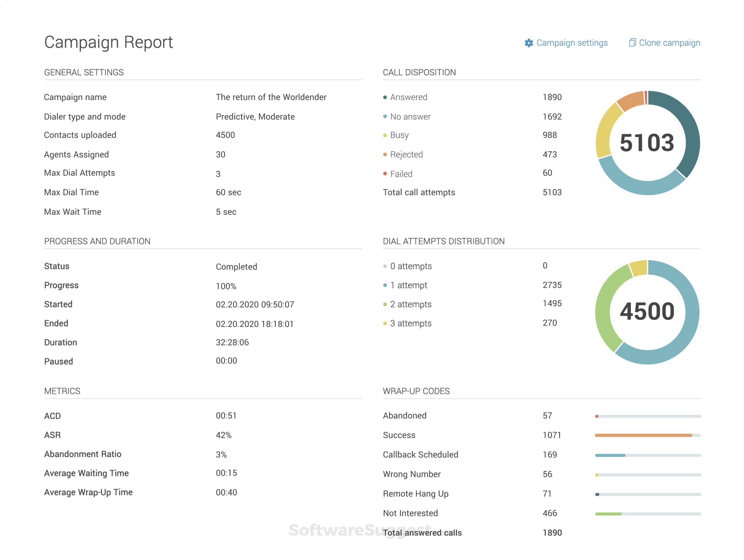Click the Clone campaign link
The height and width of the screenshot is (560, 744).
click(x=669, y=43)
